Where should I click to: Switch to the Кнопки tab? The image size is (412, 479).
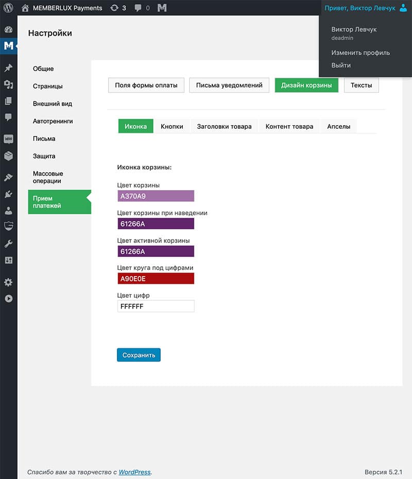[171, 126]
